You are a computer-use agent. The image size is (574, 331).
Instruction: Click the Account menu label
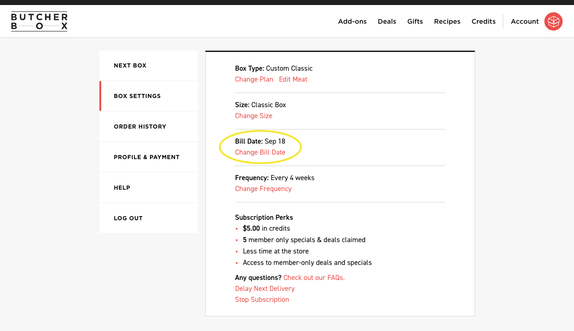[x=525, y=21]
